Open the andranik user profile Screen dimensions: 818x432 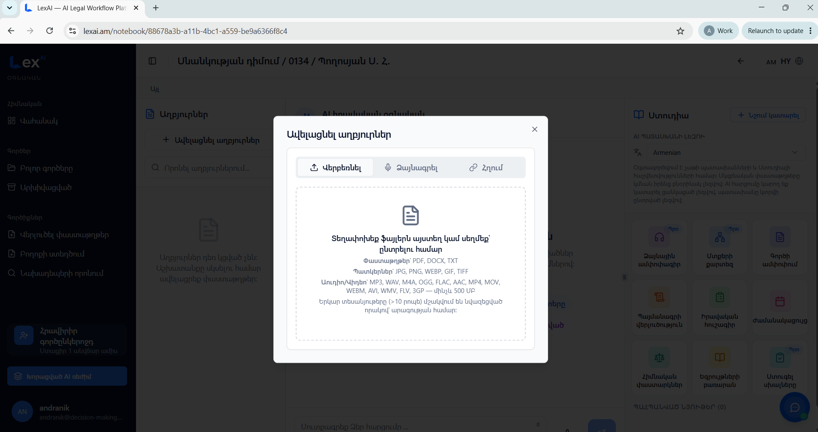(x=67, y=412)
